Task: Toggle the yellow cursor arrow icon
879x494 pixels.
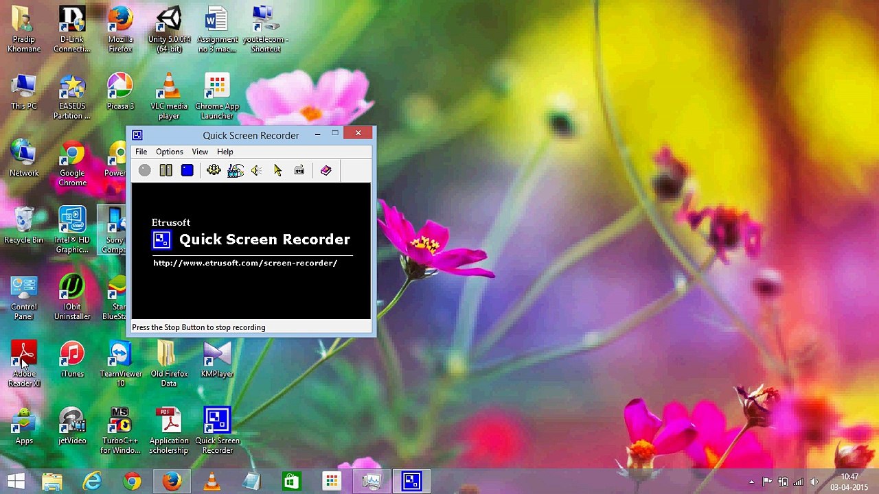Action: click(277, 170)
